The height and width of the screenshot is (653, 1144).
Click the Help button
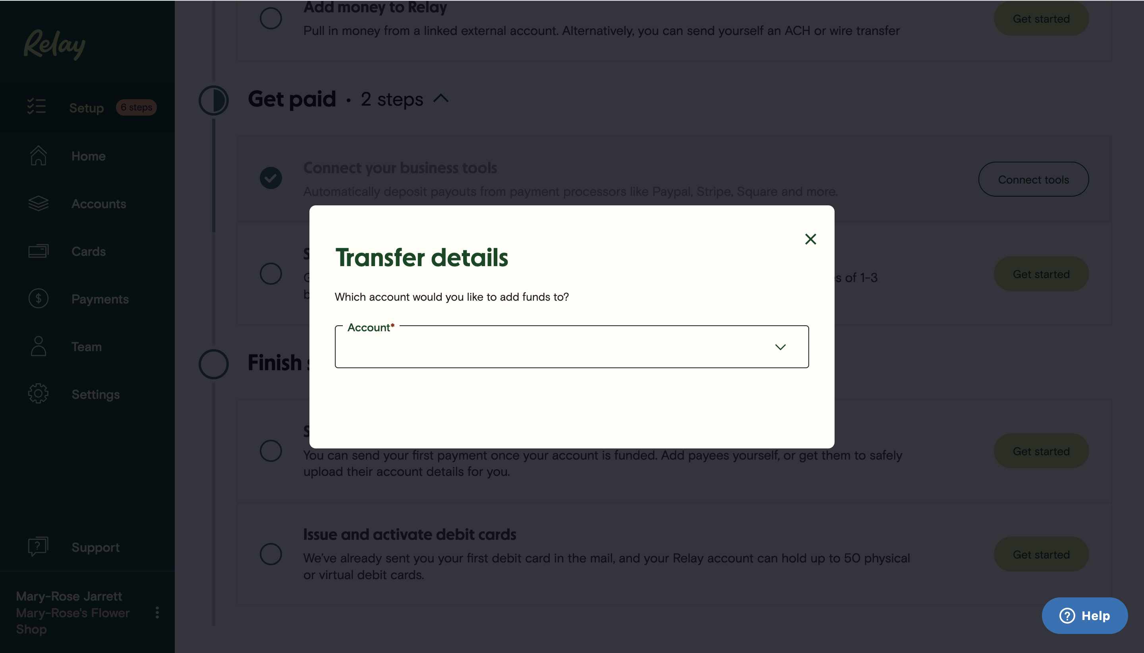coord(1084,615)
